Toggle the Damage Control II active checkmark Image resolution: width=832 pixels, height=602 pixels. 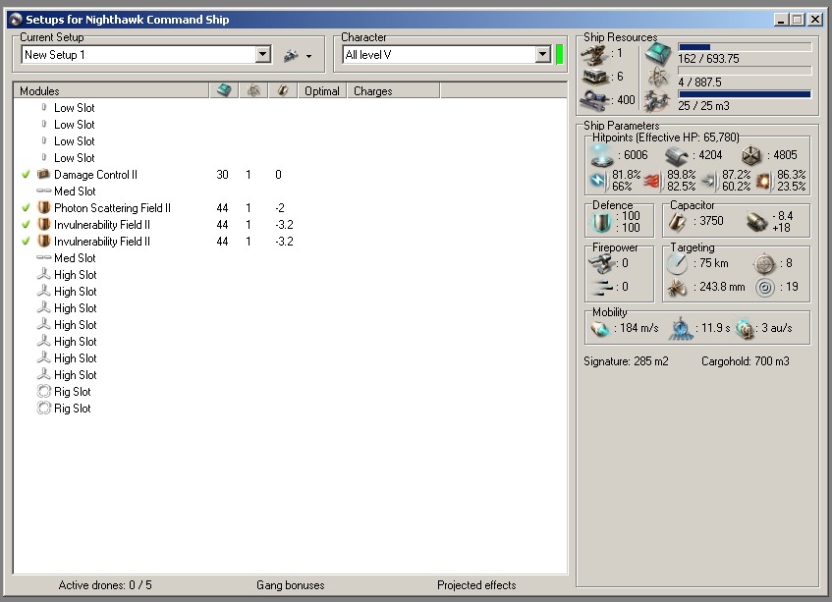pos(26,174)
